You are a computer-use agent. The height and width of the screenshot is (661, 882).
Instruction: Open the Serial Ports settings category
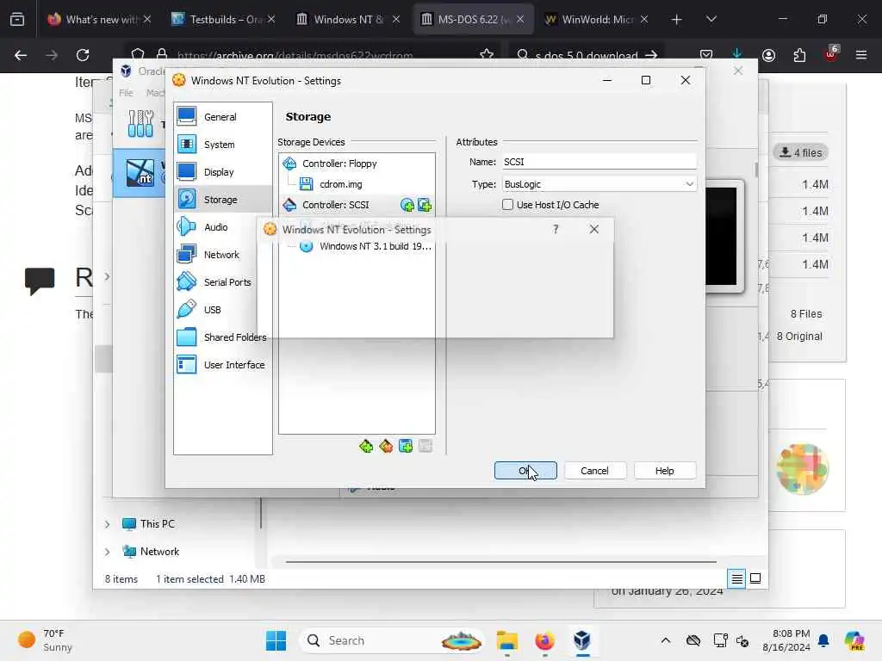tap(223, 282)
